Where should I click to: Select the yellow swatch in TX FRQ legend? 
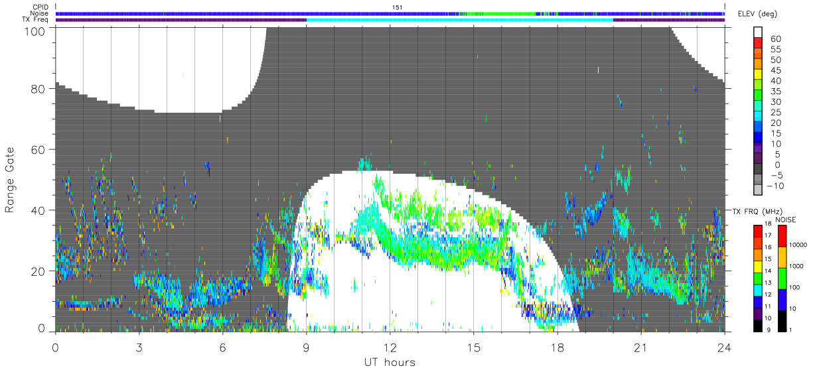coord(757,266)
